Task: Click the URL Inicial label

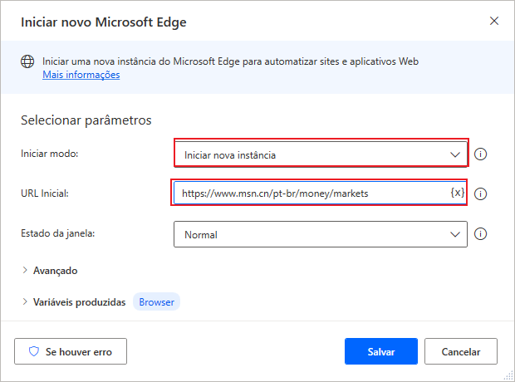Action: [45, 193]
